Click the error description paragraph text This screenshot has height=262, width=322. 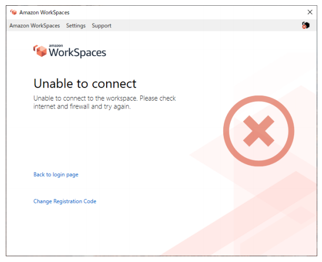click(x=105, y=102)
